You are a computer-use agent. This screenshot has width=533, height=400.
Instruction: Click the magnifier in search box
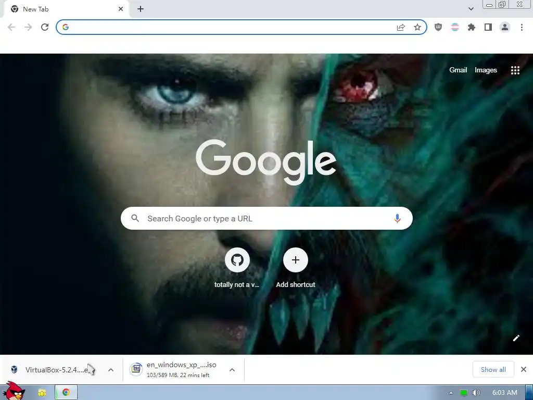(x=135, y=218)
